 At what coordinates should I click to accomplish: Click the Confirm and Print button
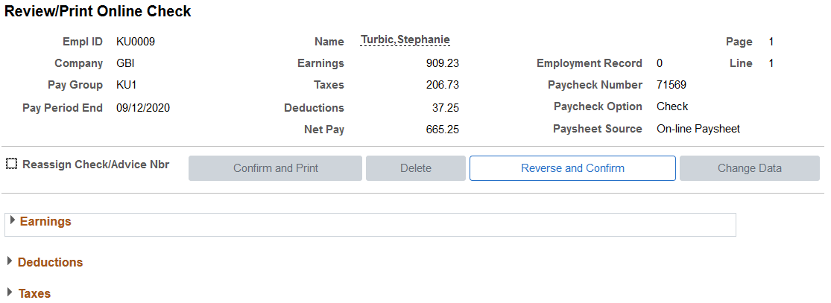coord(275,168)
